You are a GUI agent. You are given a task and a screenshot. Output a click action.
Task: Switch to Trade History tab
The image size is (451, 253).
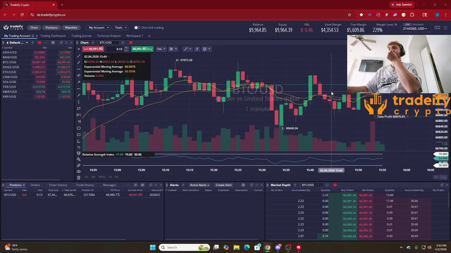[85, 185]
